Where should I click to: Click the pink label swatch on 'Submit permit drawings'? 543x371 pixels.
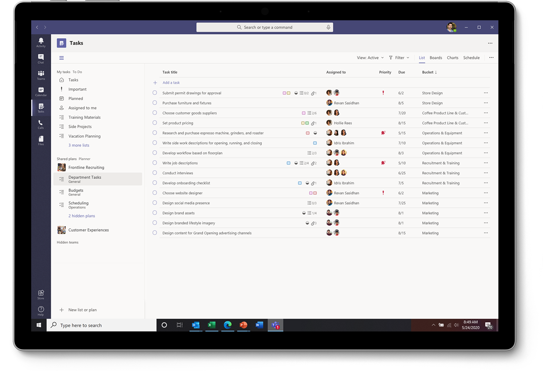pos(284,93)
